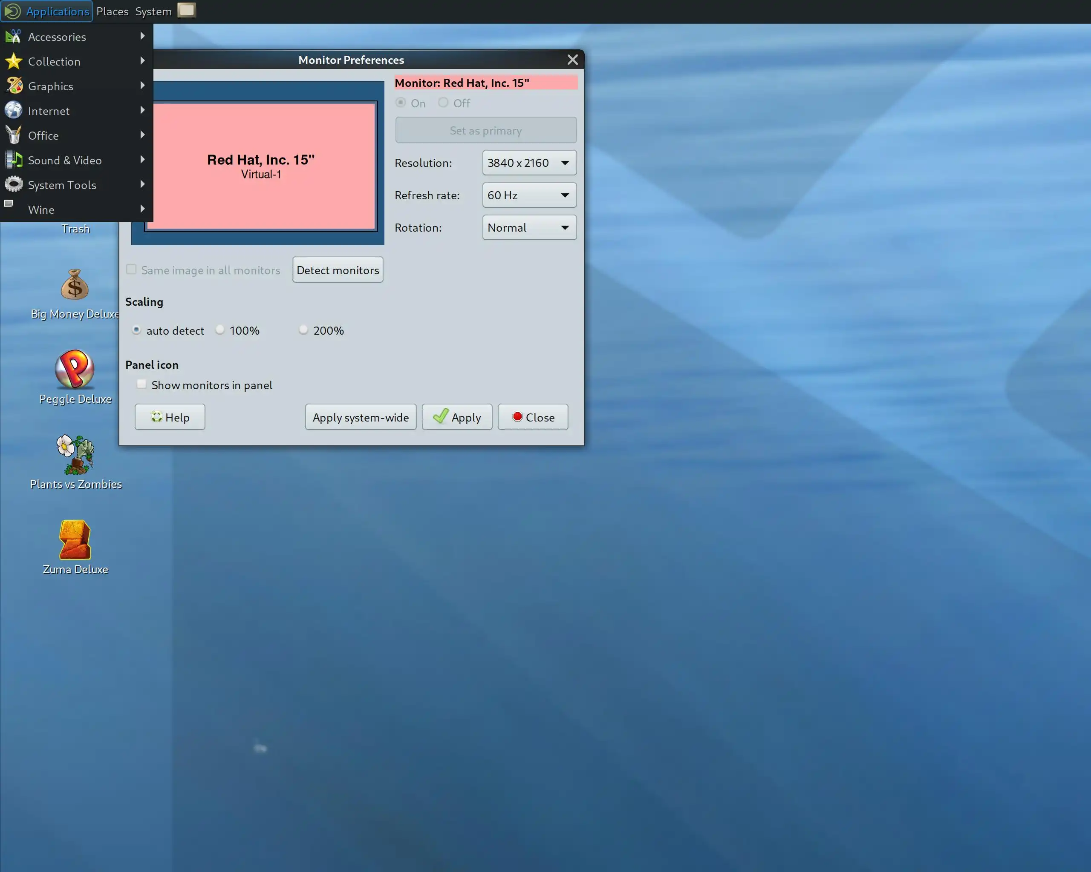This screenshot has width=1091, height=872.
Task: Enable Show monitors in panel checkbox
Action: (141, 384)
